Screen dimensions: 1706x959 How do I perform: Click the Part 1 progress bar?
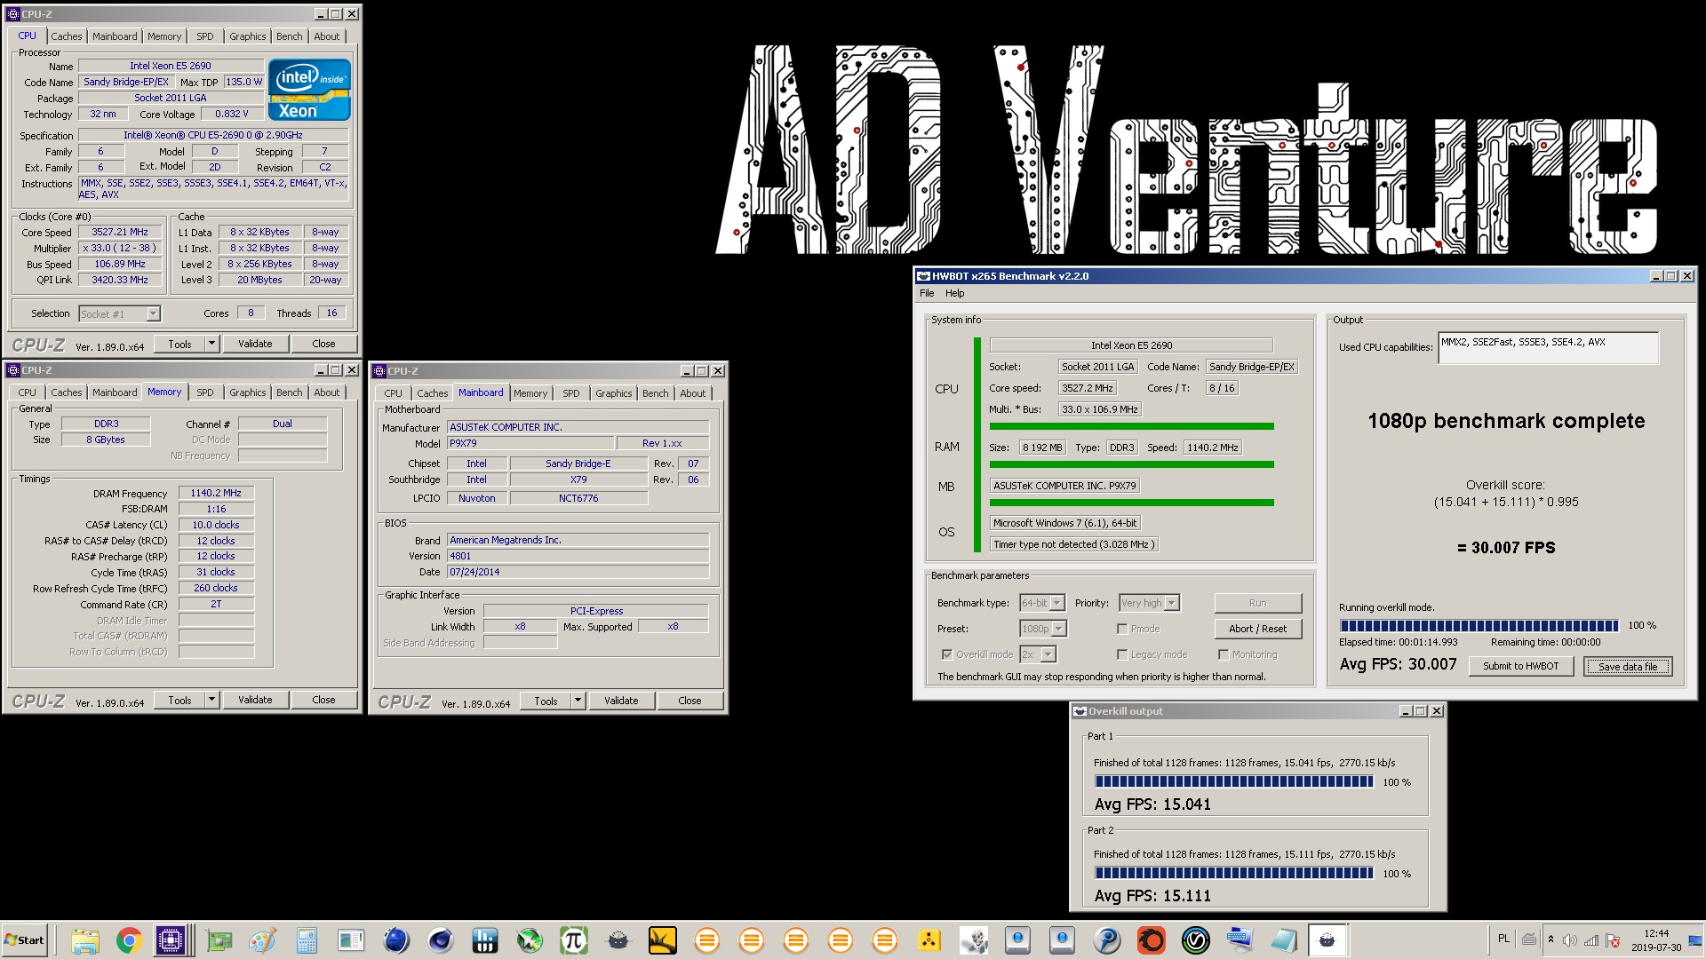(x=1234, y=782)
